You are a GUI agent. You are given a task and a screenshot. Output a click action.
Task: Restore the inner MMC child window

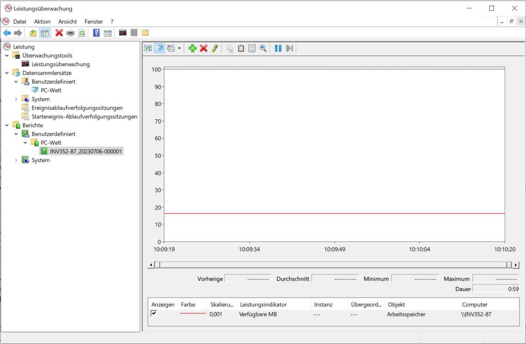tap(511, 21)
